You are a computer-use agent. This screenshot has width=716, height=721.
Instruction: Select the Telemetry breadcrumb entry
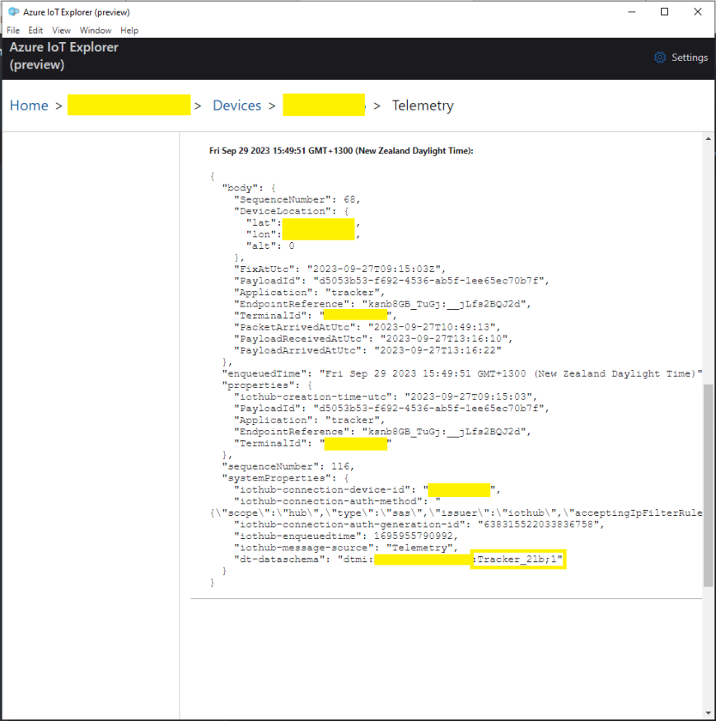click(423, 105)
